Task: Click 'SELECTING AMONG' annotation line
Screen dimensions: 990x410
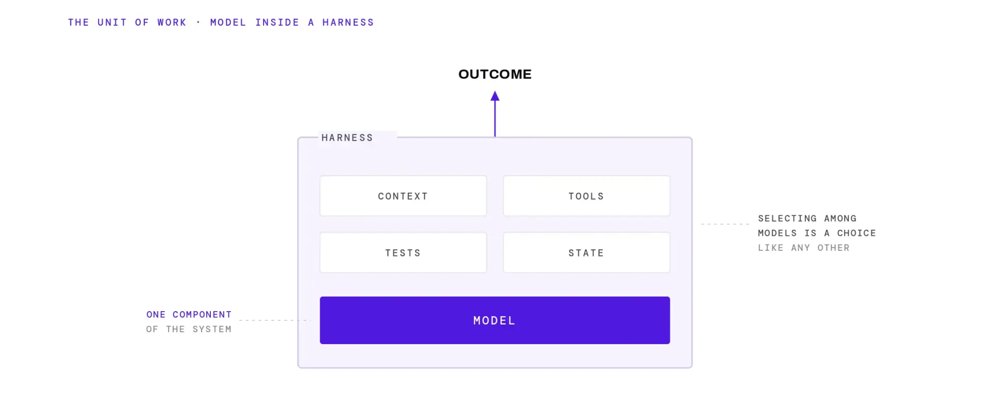Action: [x=807, y=218]
